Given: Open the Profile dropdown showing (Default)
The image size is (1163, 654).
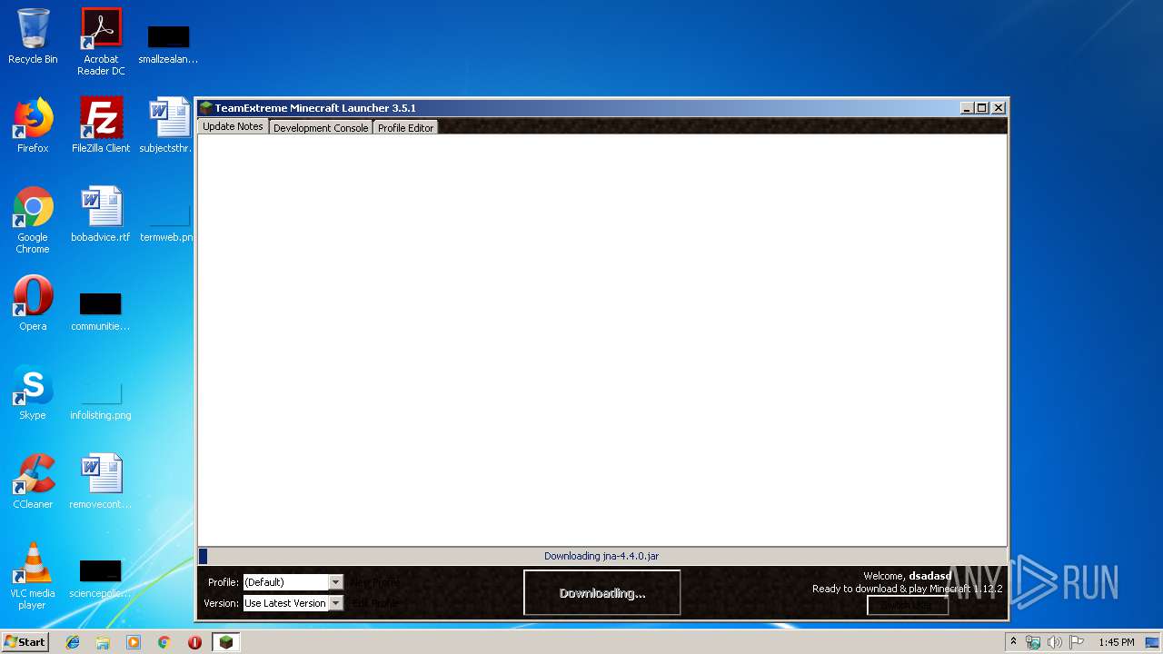Looking at the screenshot, I should pos(293,582).
